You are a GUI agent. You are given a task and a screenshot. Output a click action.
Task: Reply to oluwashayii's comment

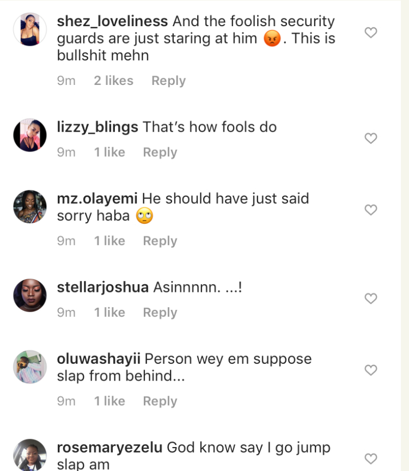[160, 401]
